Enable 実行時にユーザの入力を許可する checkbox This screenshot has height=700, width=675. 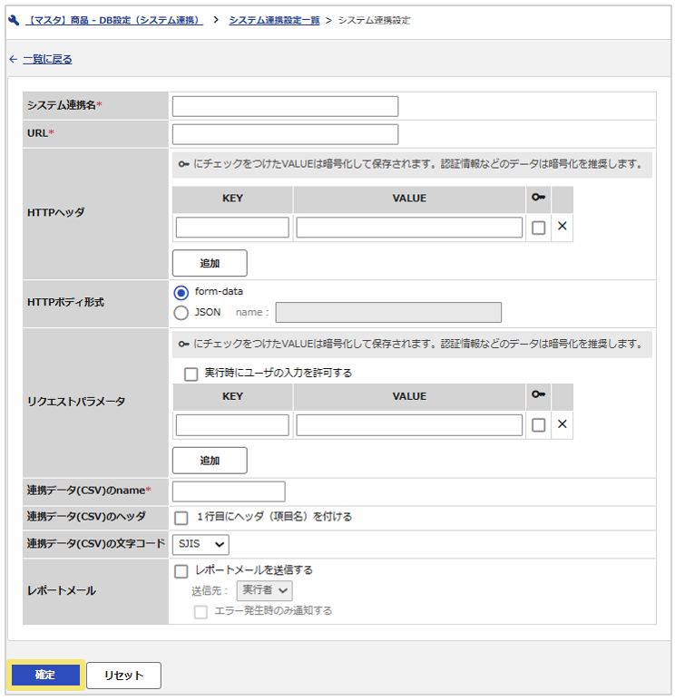pos(191,374)
